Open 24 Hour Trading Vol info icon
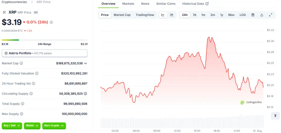The height and width of the screenshot is (133, 281). (33, 83)
